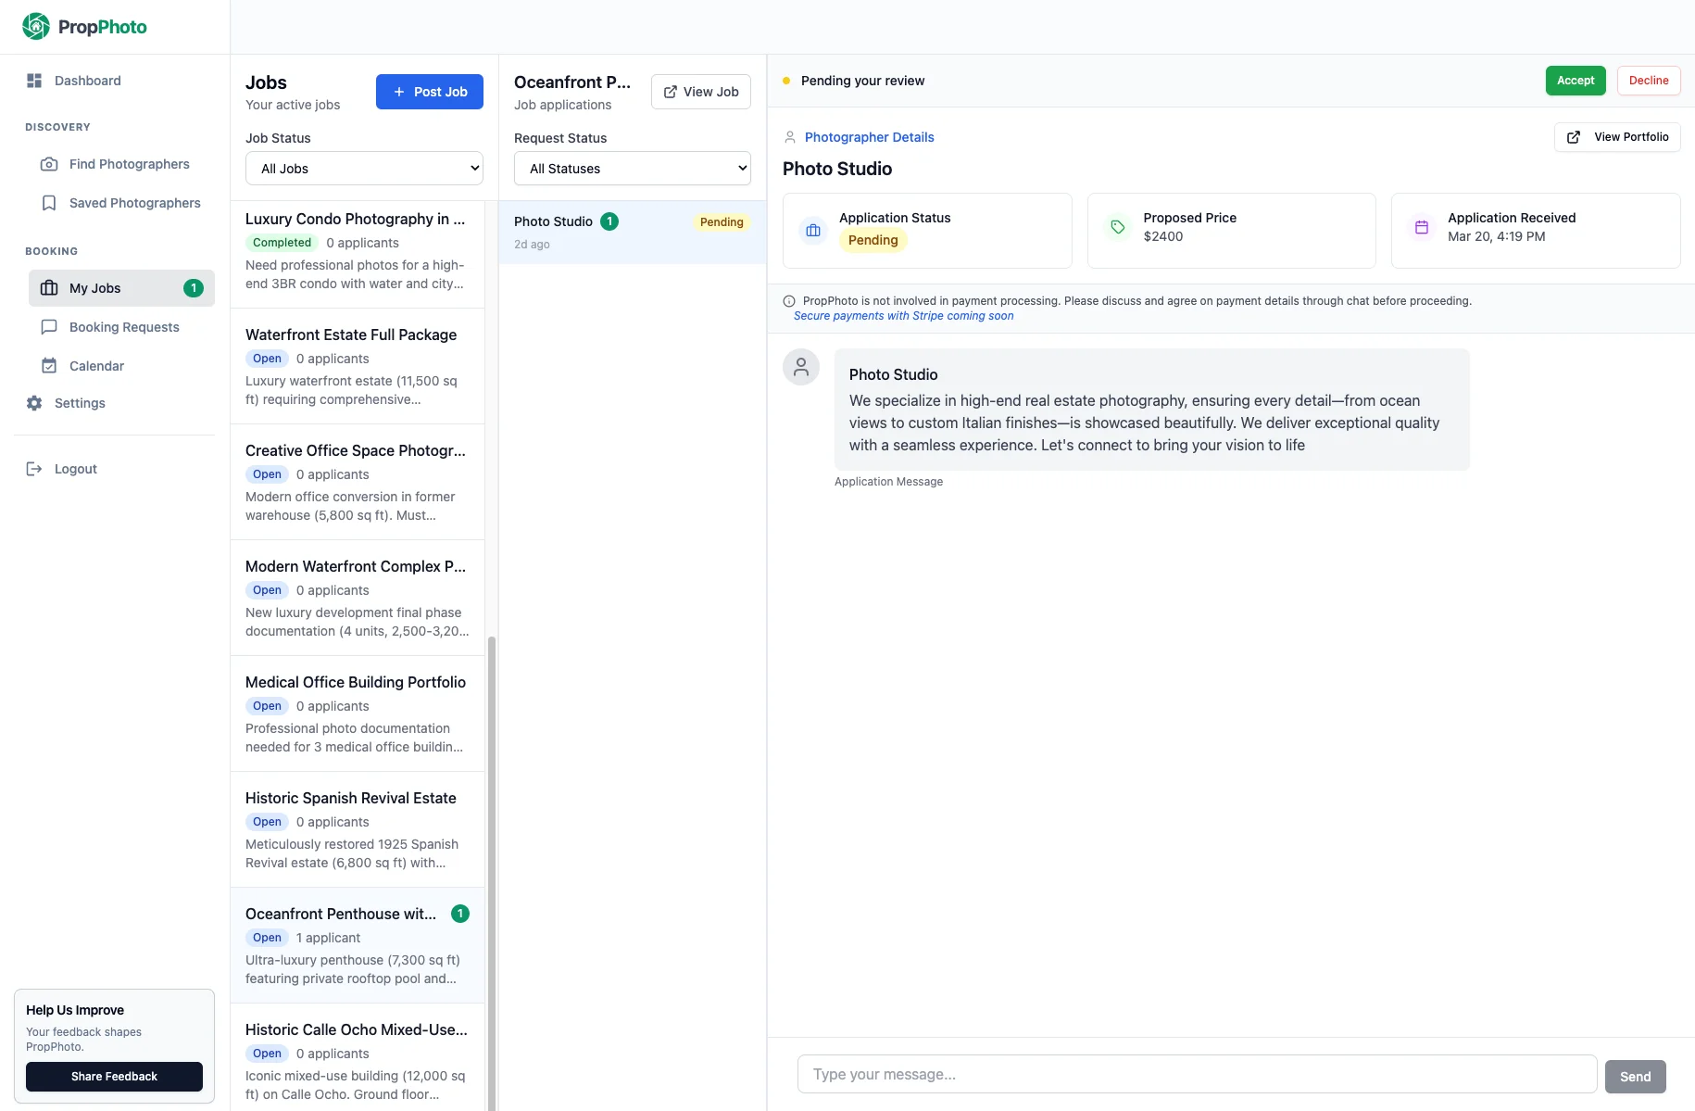Viewport: 1695px width, 1111px height.
Task: Open Saved Photographers bookmark icon
Action: (49, 202)
